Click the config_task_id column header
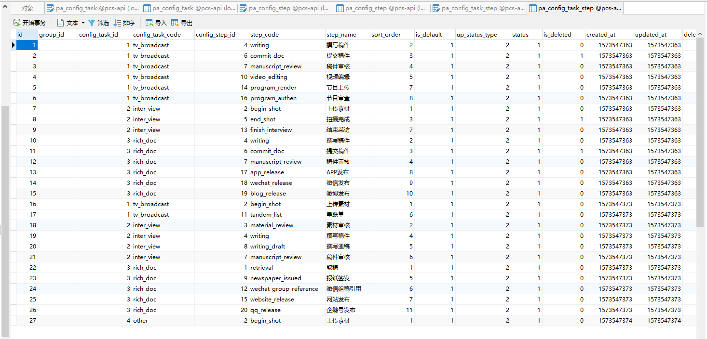The width and height of the screenshot is (707, 339). point(105,35)
